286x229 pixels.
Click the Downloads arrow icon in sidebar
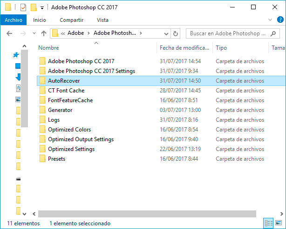tap(18, 77)
